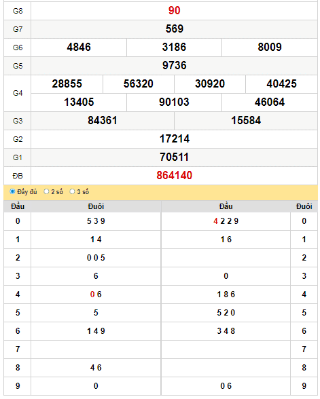Click the G4 number 28855
320x399 pixels.
tap(67, 84)
